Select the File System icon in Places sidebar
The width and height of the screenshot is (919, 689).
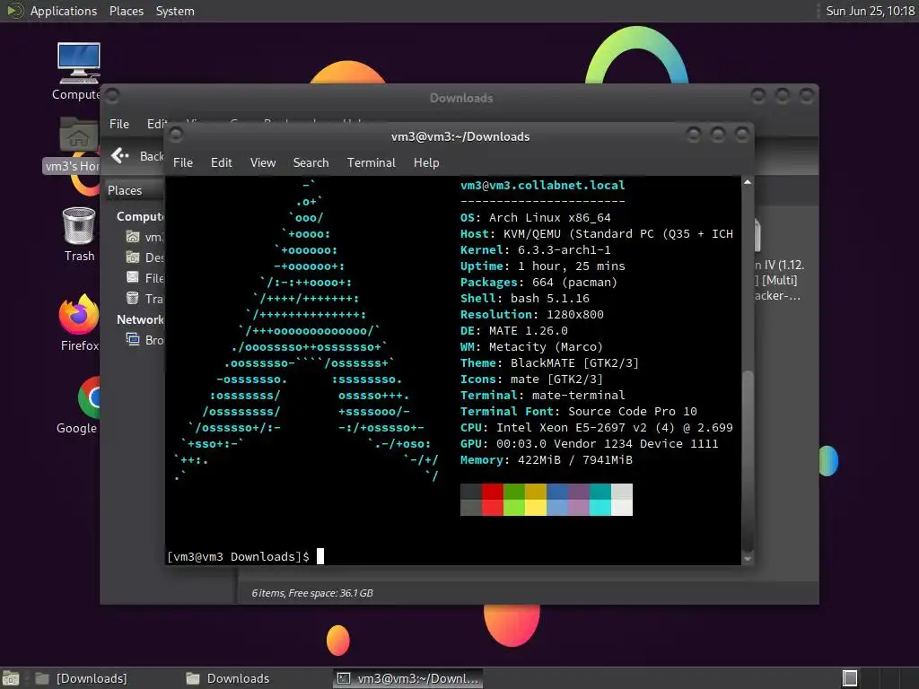(x=133, y=278)
